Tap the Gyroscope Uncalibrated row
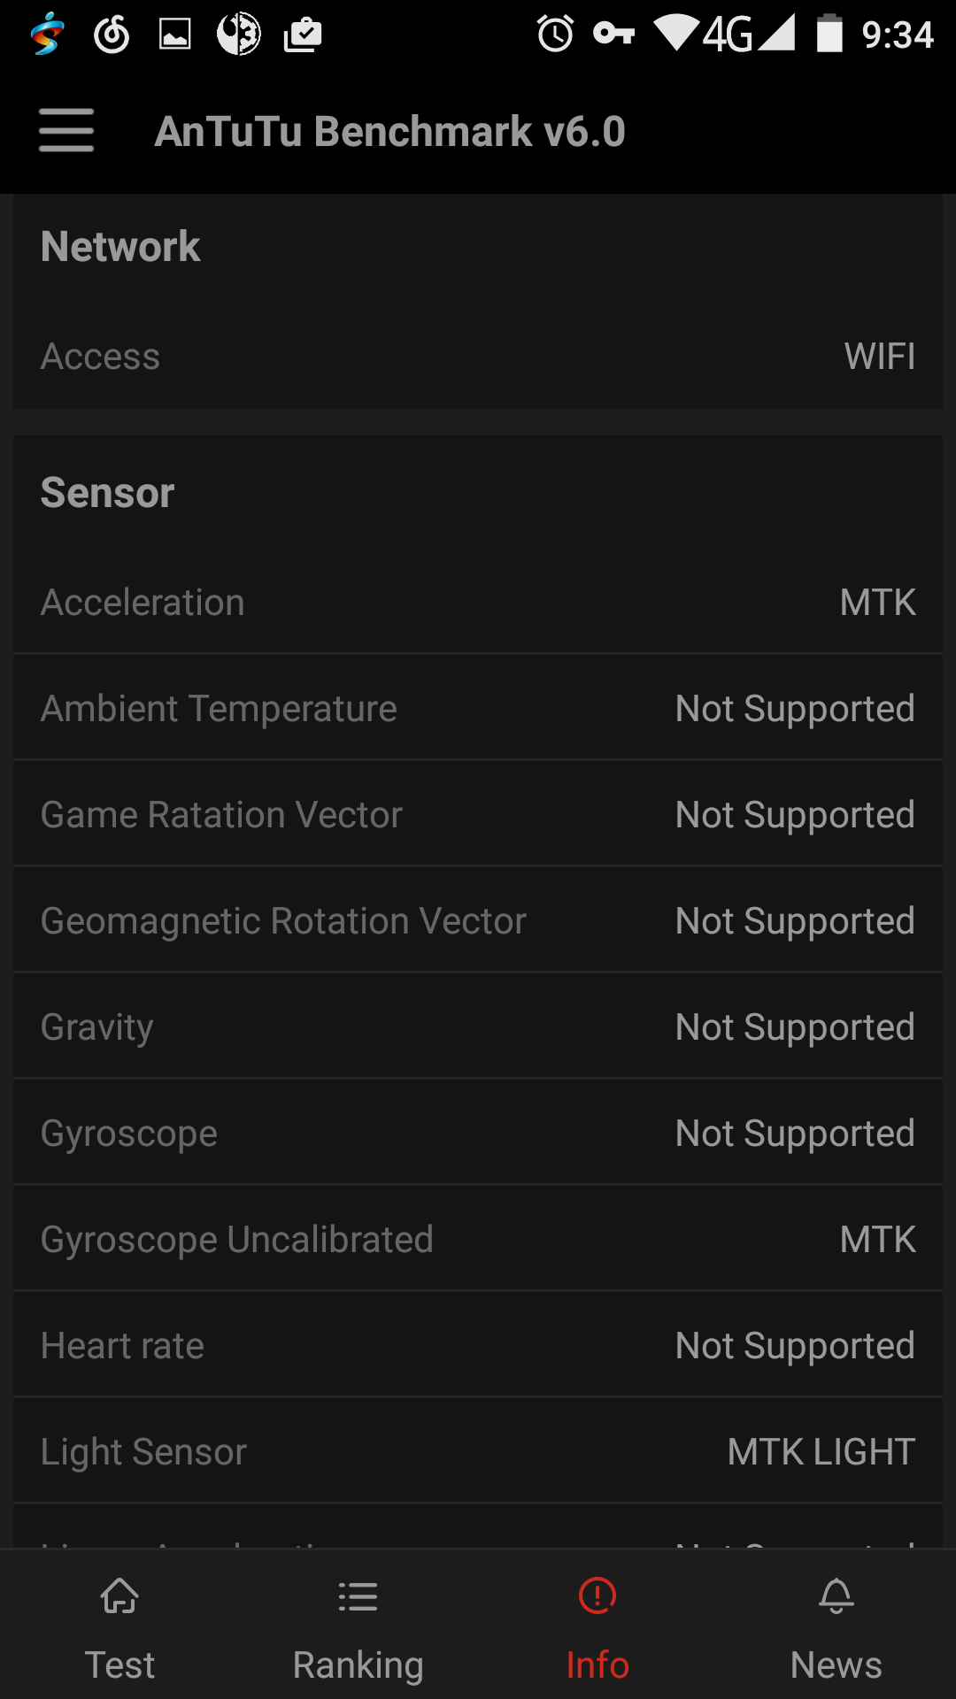The width and height of the screenshot is (956, 1699). point(478,1240)
